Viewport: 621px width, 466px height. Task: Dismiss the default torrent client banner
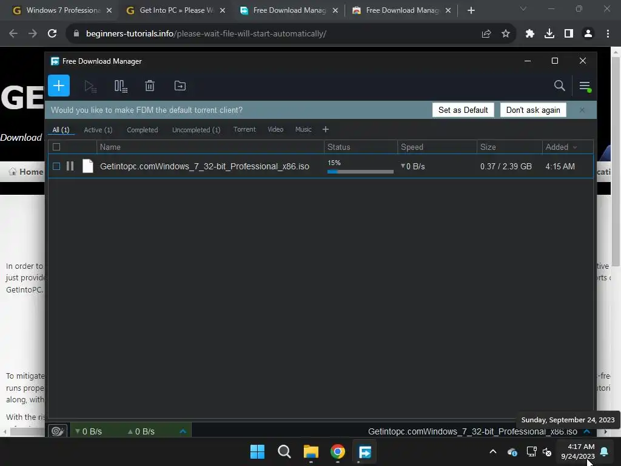(582, 110)
